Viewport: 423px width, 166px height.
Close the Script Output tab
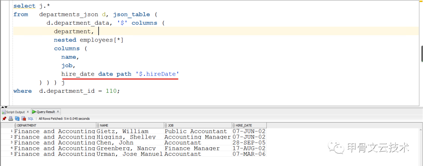(27, 112)
